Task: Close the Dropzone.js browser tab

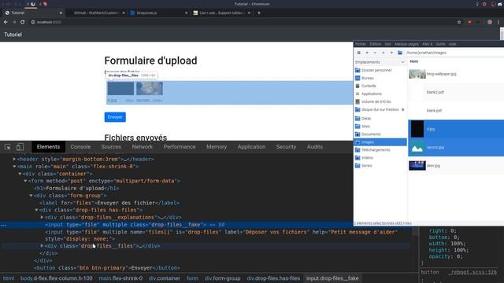Action: 186,13
